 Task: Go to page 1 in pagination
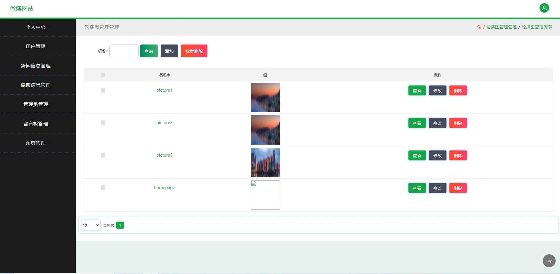click(x=120, y=225)
